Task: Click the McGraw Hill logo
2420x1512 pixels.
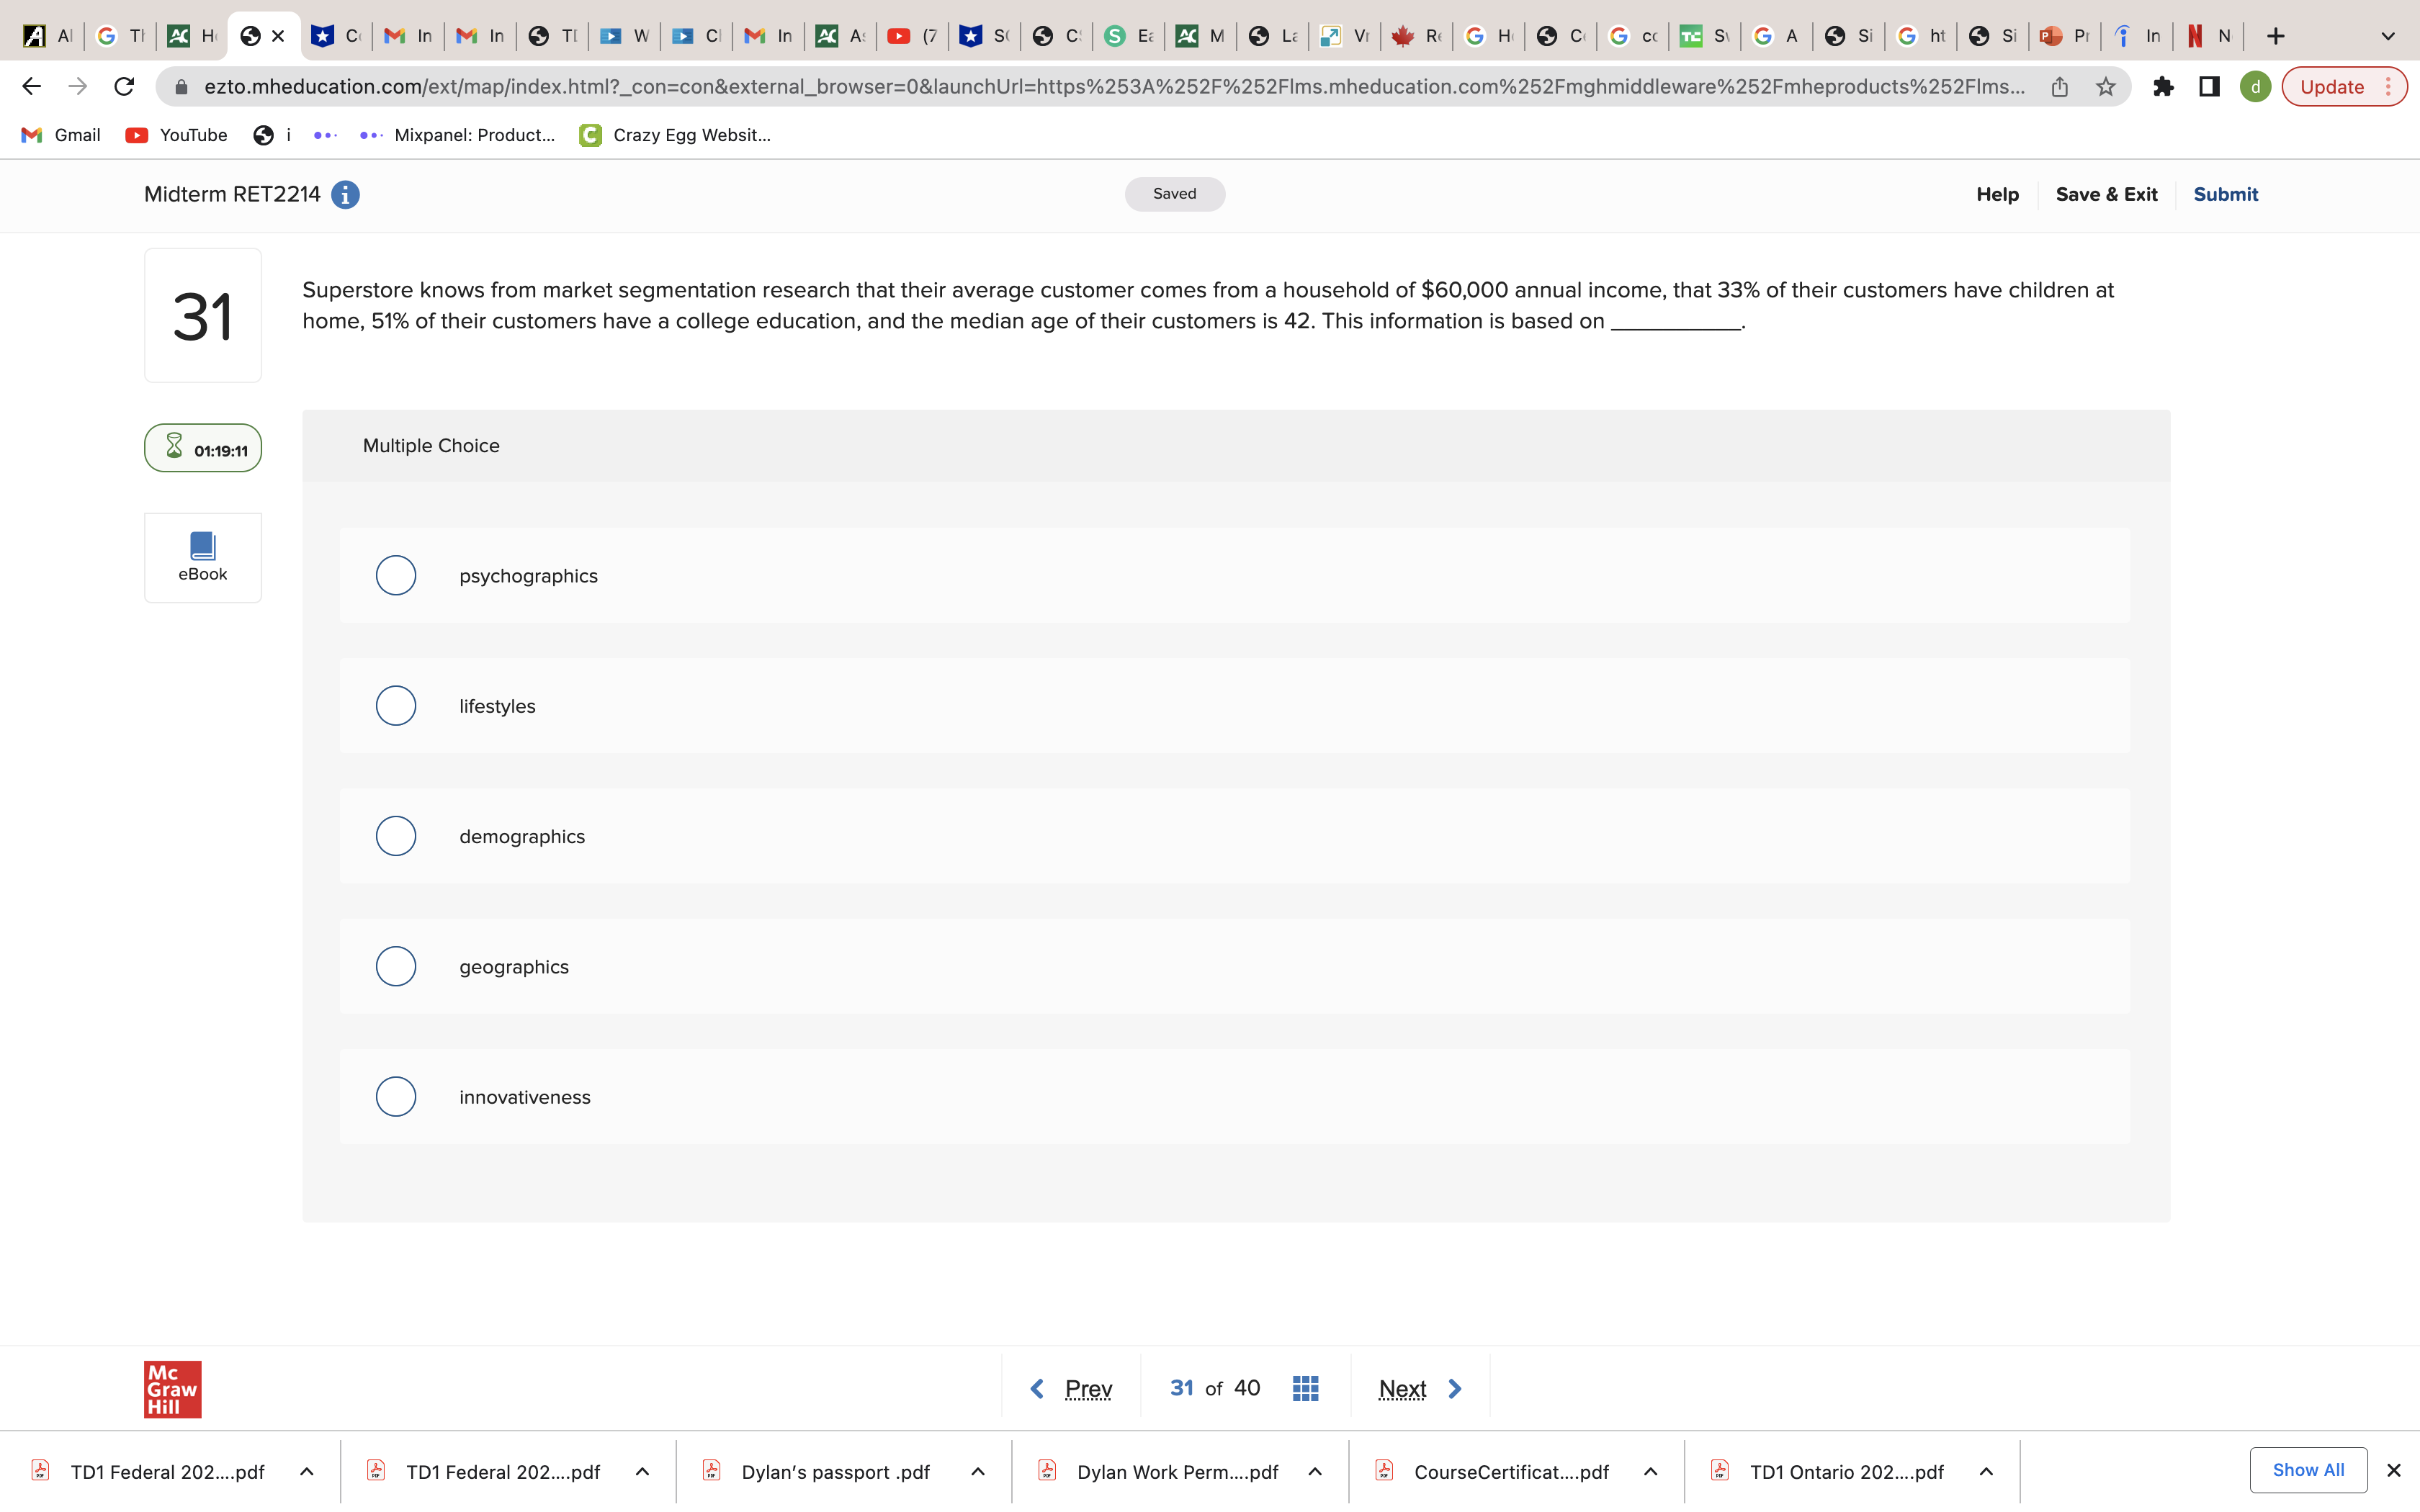Action: [172, 1388]
